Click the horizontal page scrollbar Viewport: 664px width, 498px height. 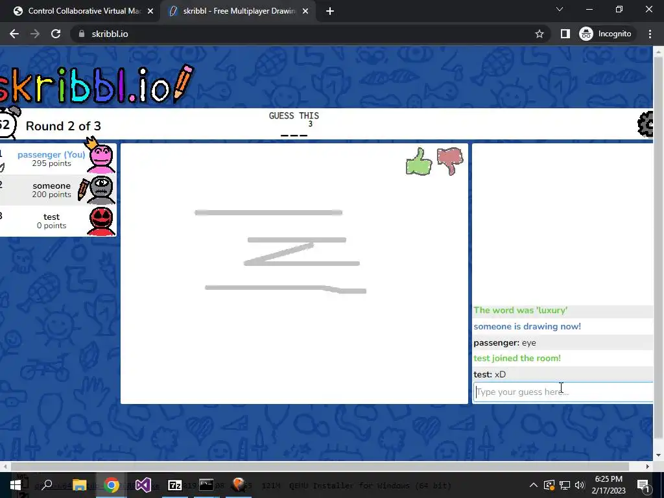(x=320, y=466)
